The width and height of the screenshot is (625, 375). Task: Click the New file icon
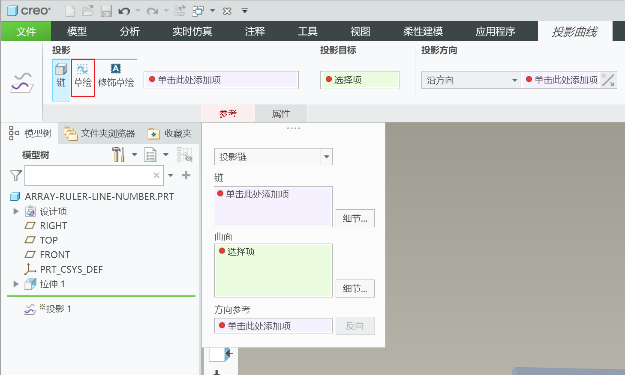[x=70, y=11]
